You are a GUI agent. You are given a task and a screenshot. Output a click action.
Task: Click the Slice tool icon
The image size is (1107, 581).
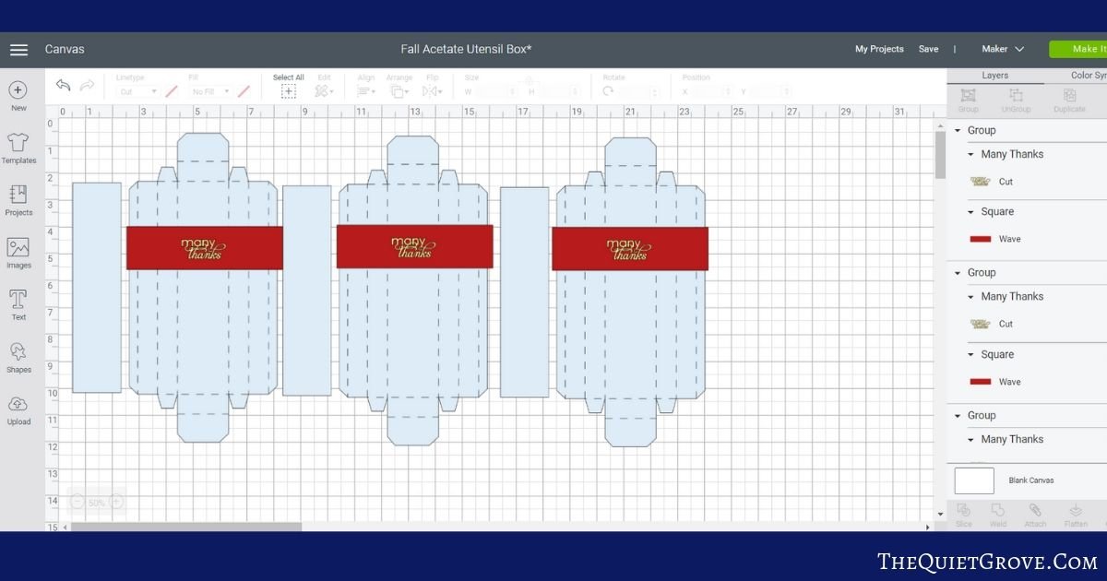coord(963,510)
